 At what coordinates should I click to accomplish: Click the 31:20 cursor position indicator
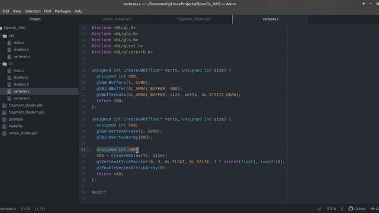click(25, 209)
